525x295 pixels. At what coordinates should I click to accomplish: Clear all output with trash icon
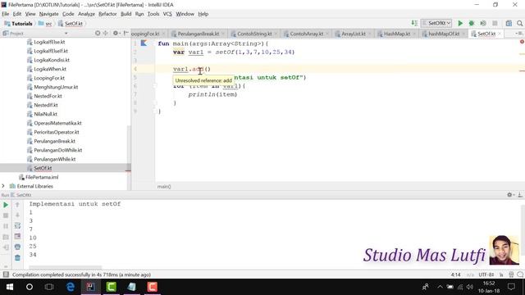[x=17, y=257]
